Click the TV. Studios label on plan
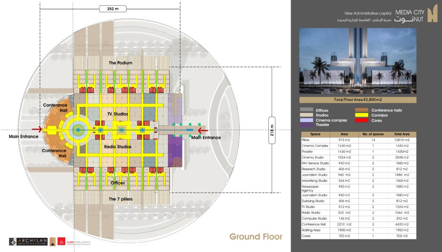 pos(118,114)
